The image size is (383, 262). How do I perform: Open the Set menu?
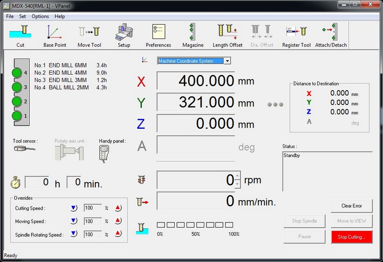[x=22, y=16]
